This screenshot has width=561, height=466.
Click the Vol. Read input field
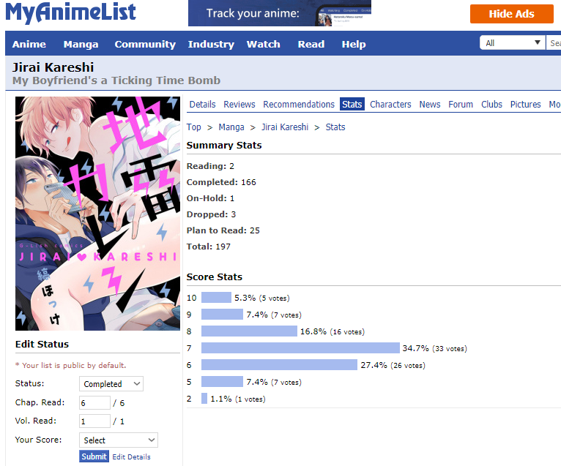tap(94, 421)
